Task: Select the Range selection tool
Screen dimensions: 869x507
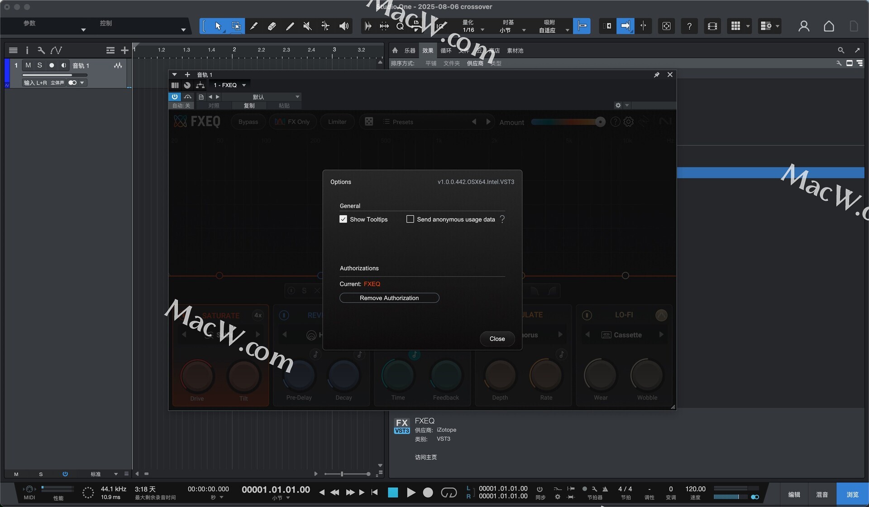Action: pyautogui.click(x=236, y=26)
